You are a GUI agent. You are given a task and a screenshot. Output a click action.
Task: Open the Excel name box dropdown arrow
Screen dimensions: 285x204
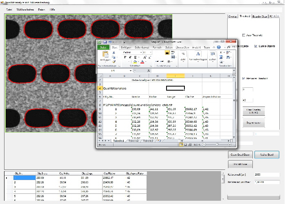click(x=131, y=71)
